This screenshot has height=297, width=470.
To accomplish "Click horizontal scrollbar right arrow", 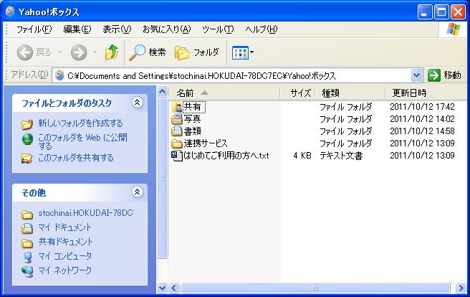I will [461, 288].
